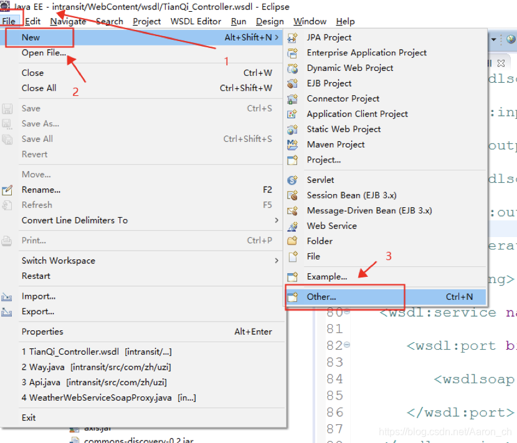Open the File menu
517x443 pixels.
[9, 21]
